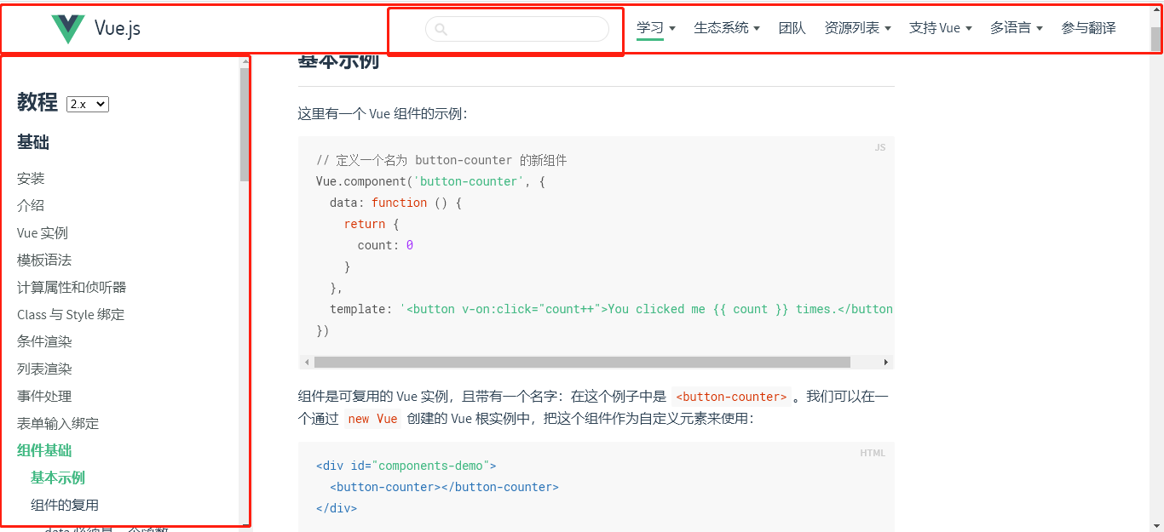1164x532 pixels.
Task: Open the 学习 dropdown menu
Action: point(656,28)
